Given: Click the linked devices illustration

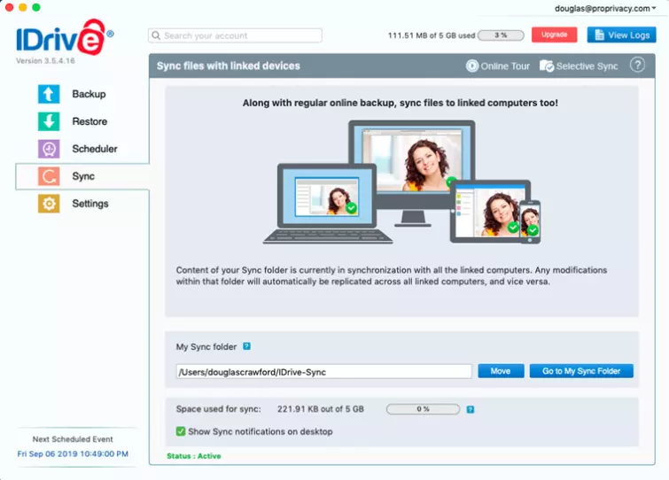Looking at the screenshot, I should [402, 182].
